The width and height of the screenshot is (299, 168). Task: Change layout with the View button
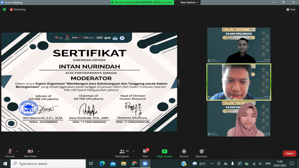tap(291, 9)
